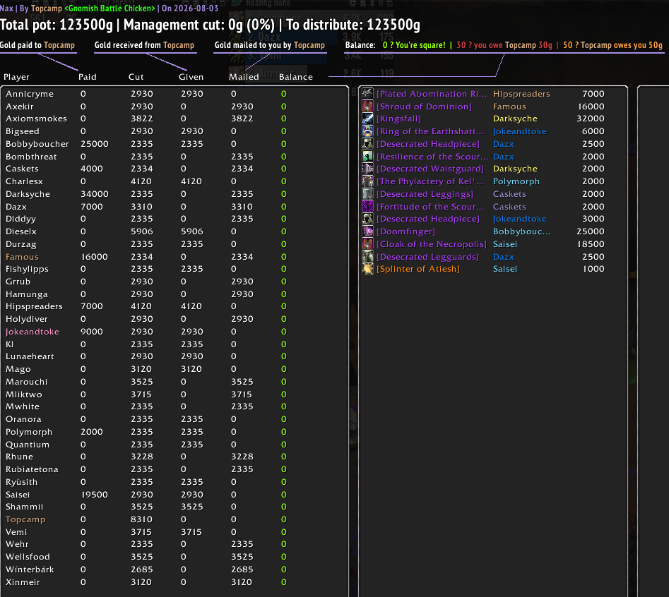Screen dimensions: 669x597
Task: Click the Player column header
Action: pyautogui.click(x=17, y=77)
